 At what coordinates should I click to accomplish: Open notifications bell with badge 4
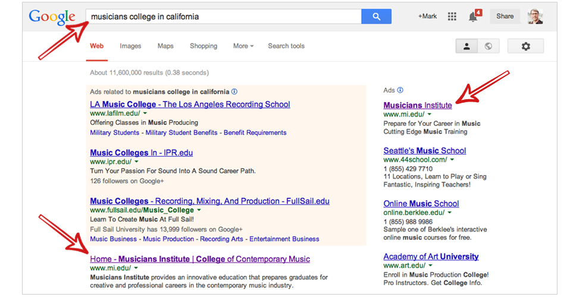pyautogui.click(x=474, y=16)
